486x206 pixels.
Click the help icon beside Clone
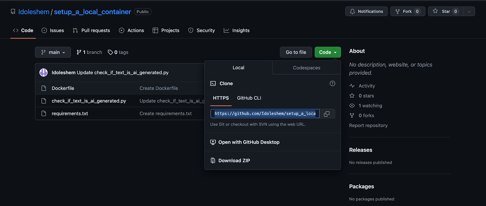pos(332,83)
